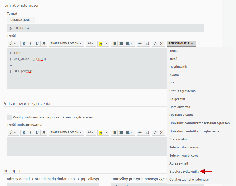Select Treść from personalization menu
Image resolution: width=236 pixels, height=186 pixels.
point(200,59)
